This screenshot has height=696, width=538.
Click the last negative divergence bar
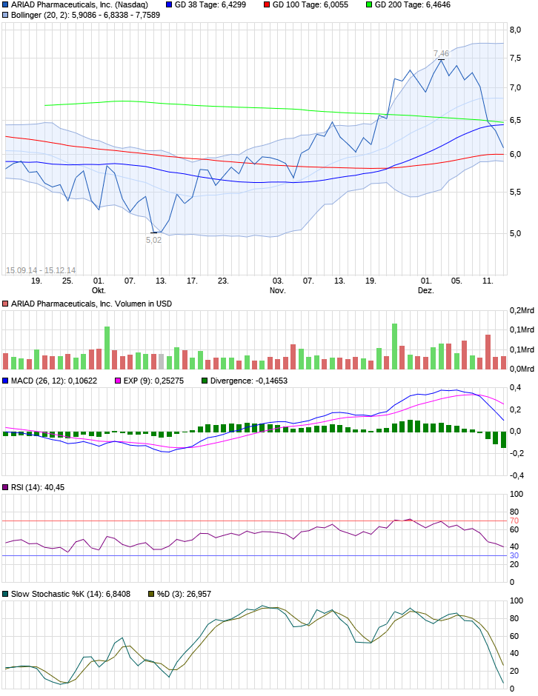pos(504,439)
